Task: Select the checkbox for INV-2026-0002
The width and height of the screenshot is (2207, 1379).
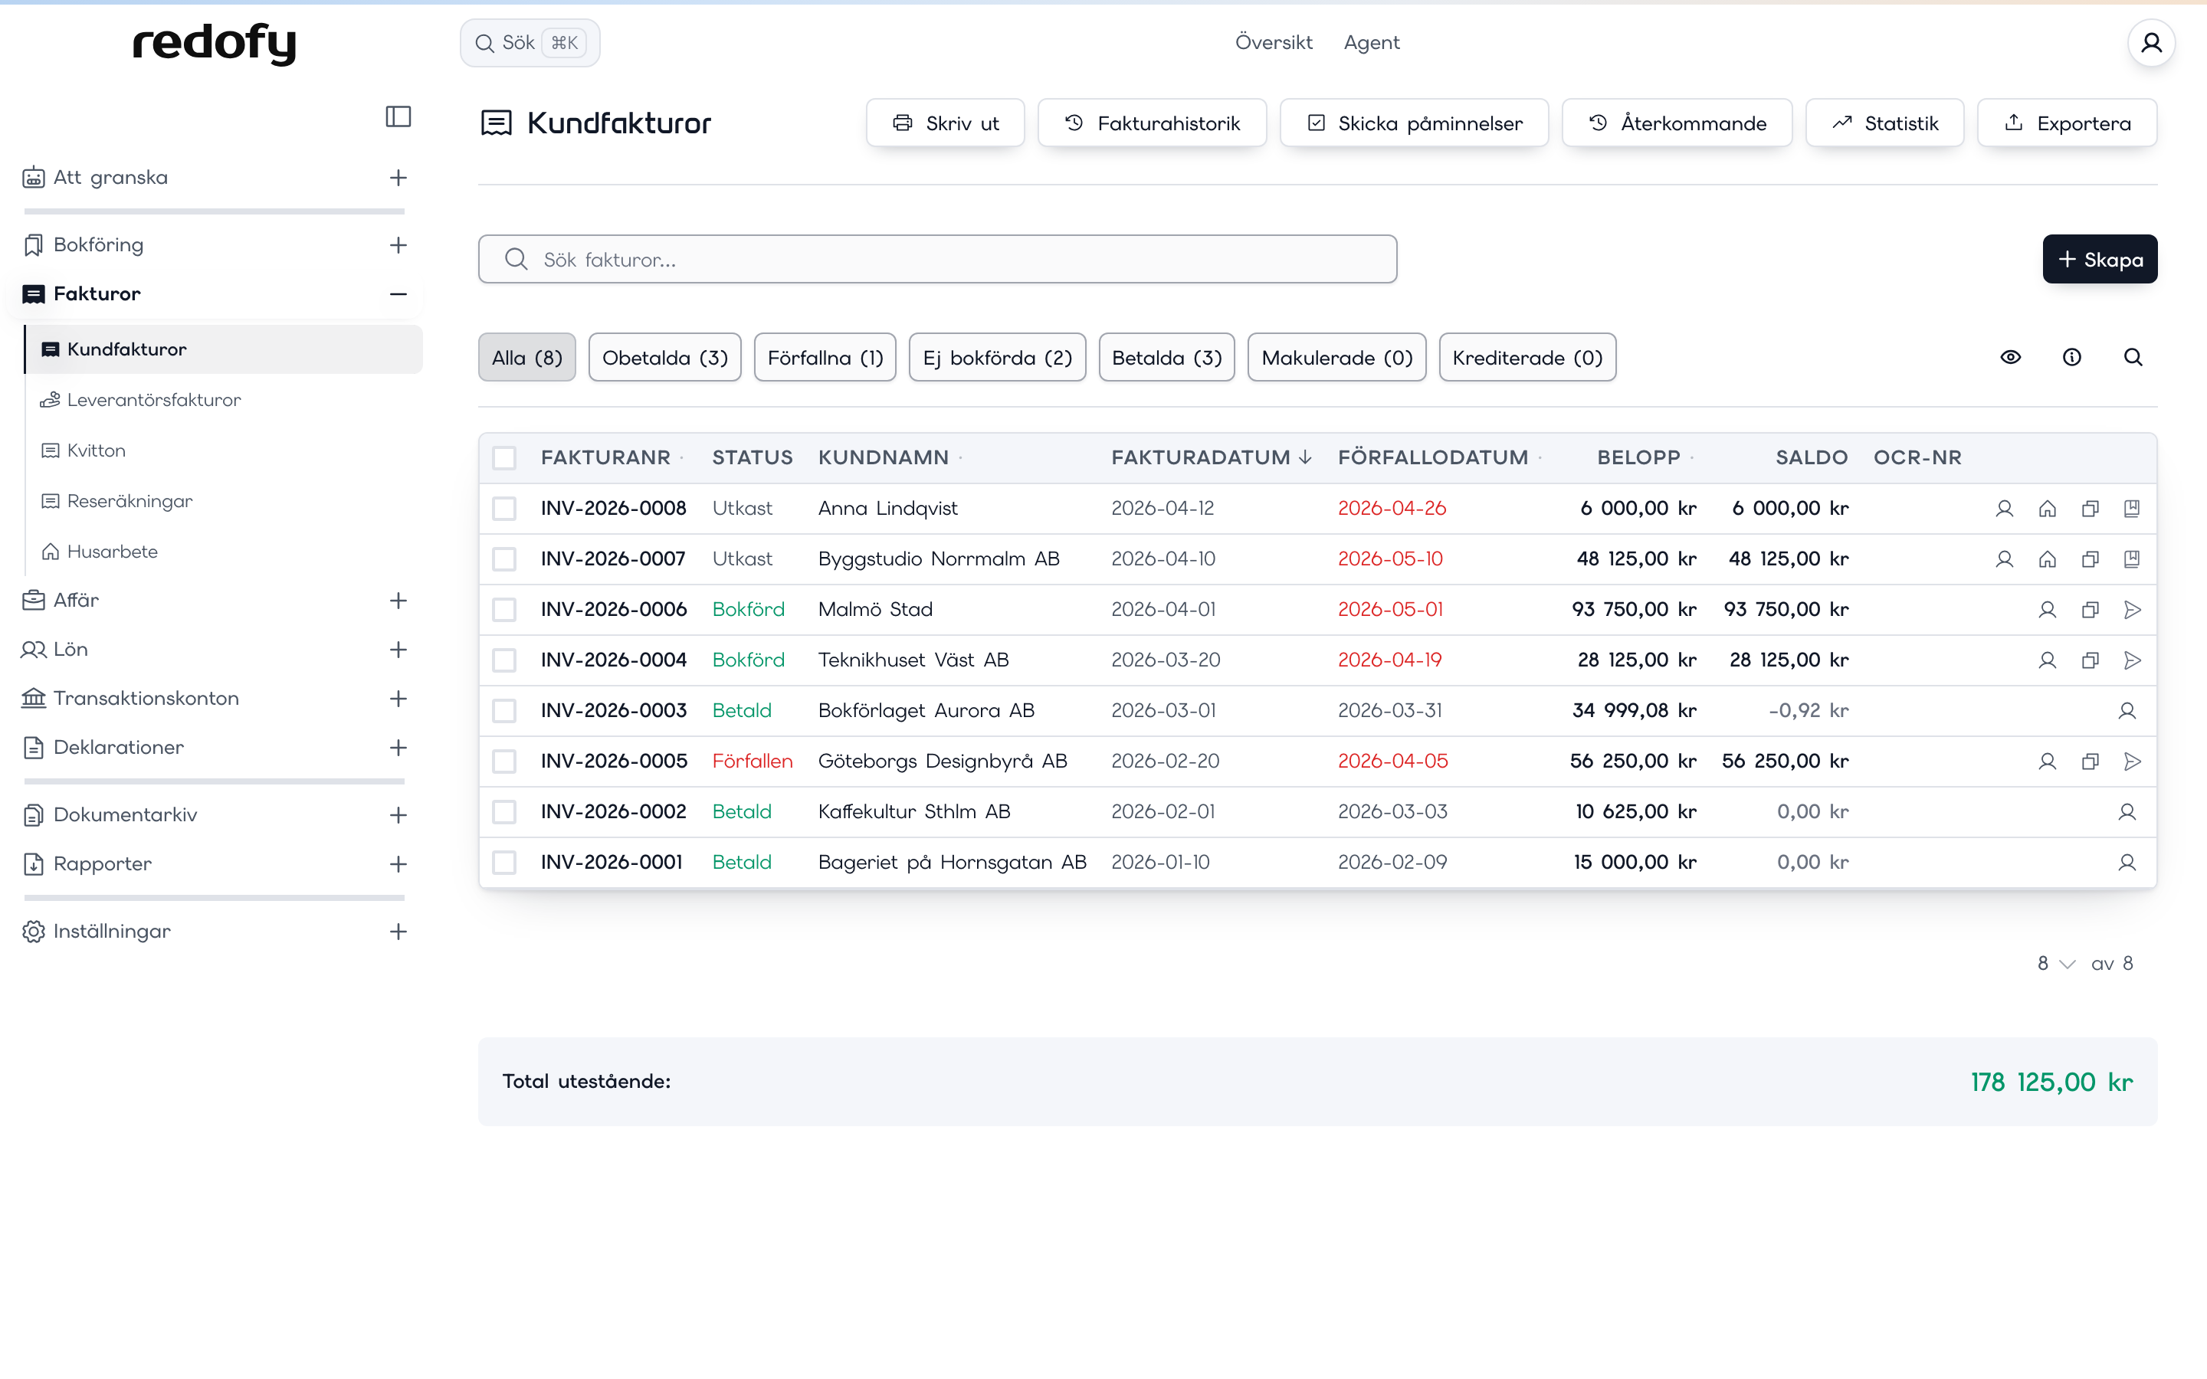Action: click(504, 812)
